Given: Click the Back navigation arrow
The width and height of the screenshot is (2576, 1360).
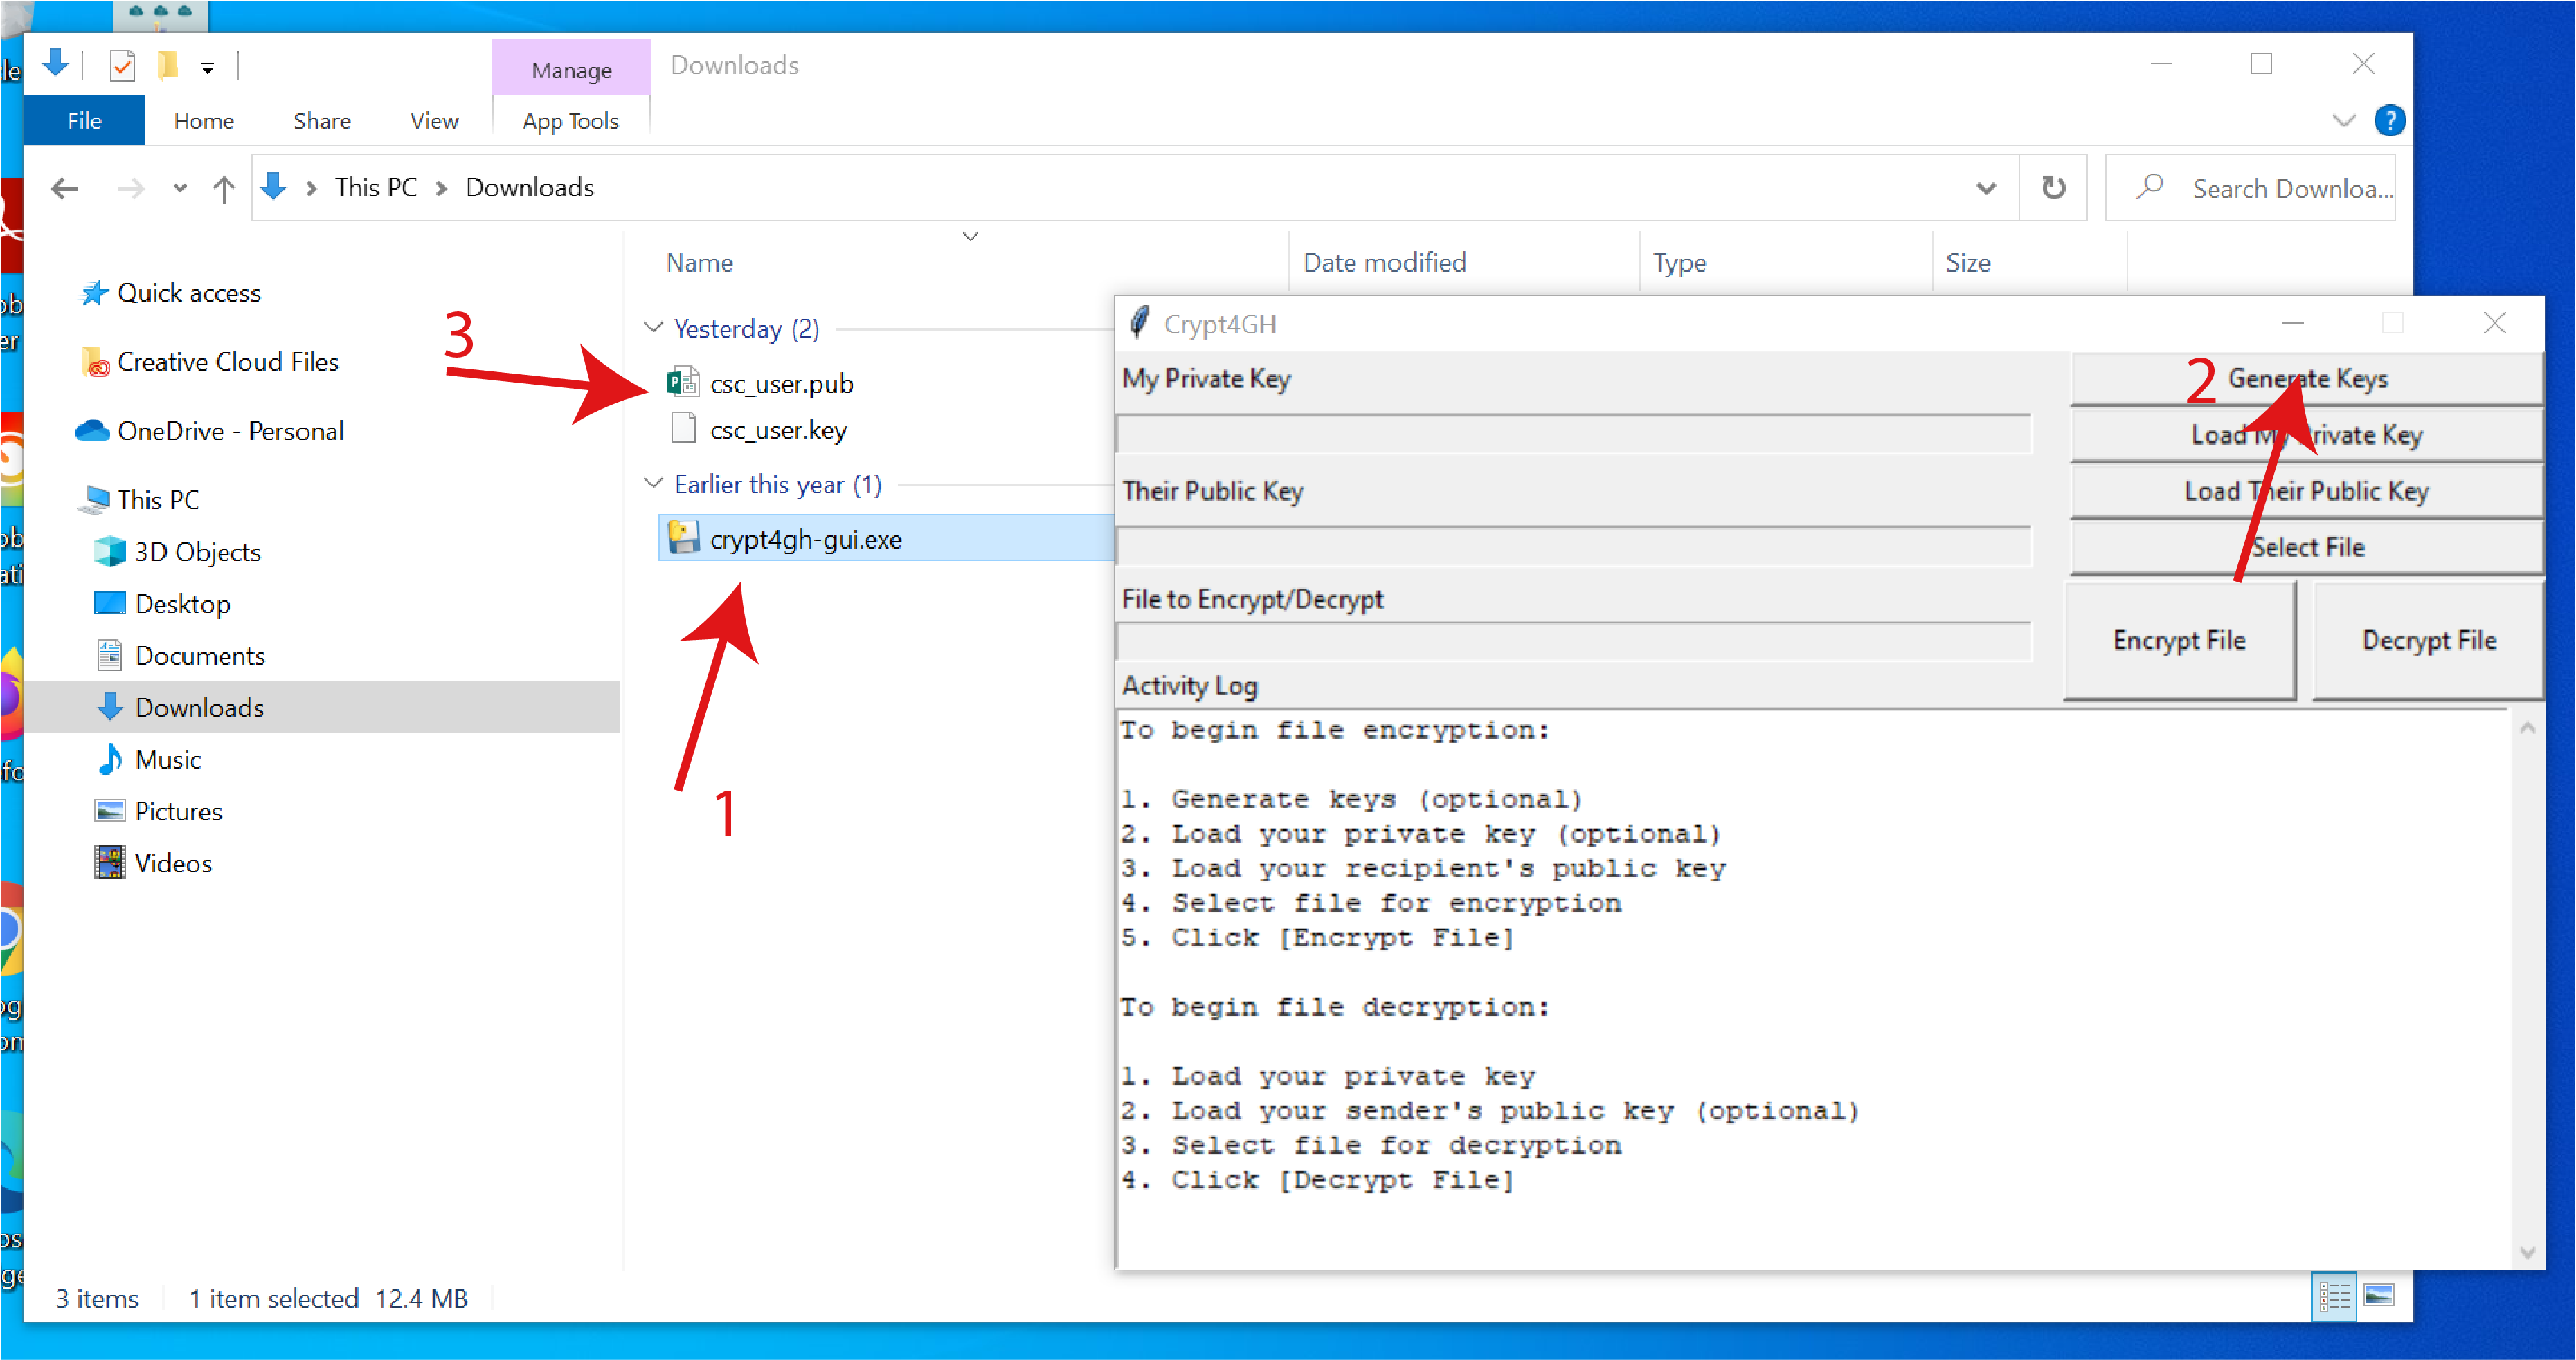Looking at the screenshot, I should [x=65, y=188].
